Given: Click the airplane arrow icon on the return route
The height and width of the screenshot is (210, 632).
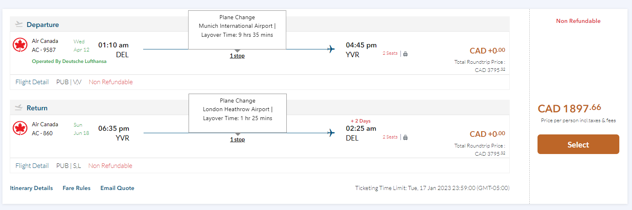Looking at the screenshot, I should click(x=331, y=133).
